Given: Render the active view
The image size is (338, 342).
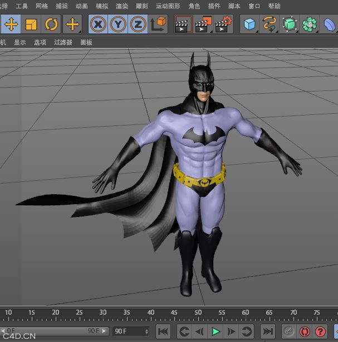Looking at the screenshot, I should [183, 24].
